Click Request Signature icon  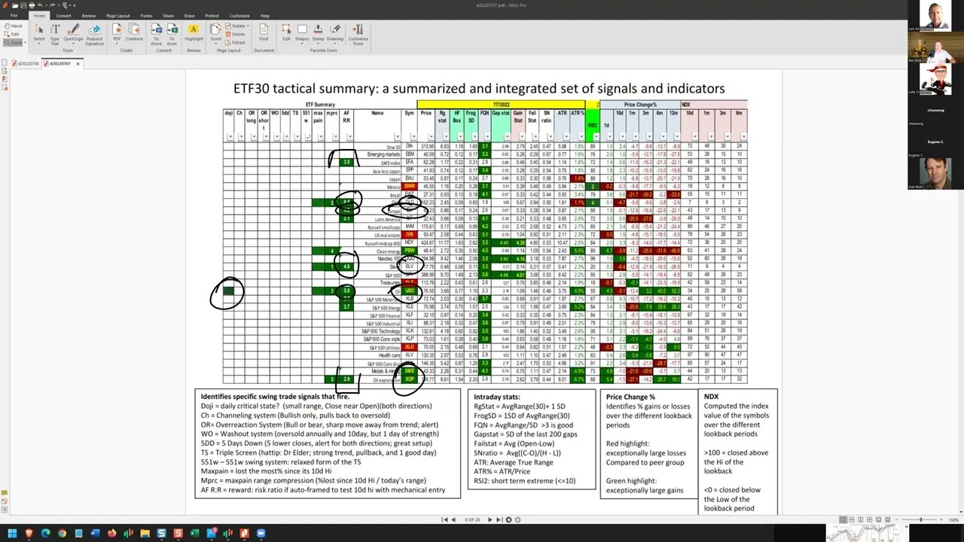click(x=95, y=32)
